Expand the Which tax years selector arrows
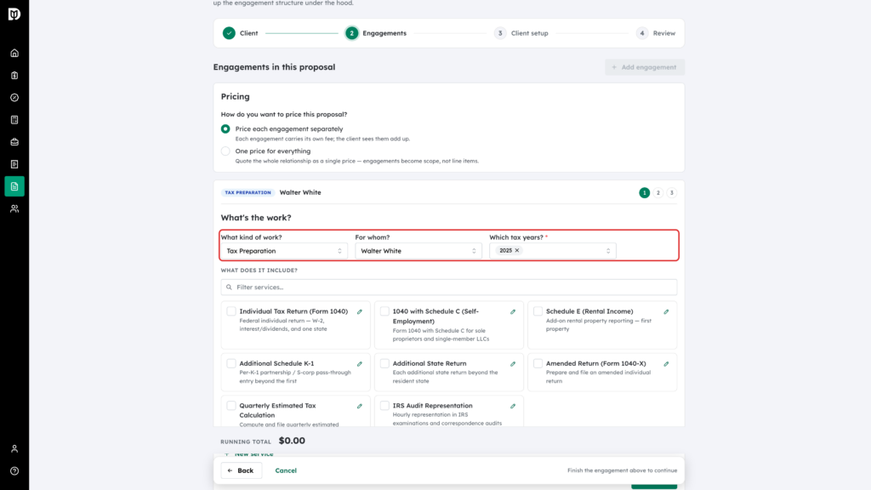Viewport: 871px width, 490px height. pyautogui.click(x=608, y=251)
